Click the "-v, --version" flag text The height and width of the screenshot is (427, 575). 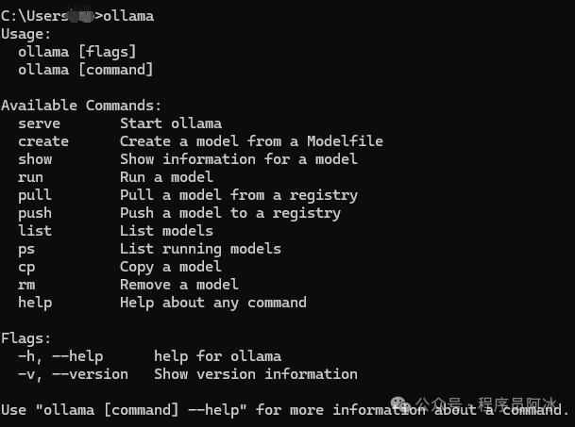pos(73,373)
